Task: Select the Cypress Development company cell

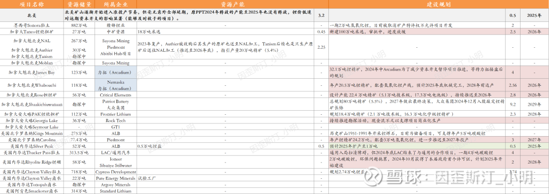Action: tap(116, 172)
